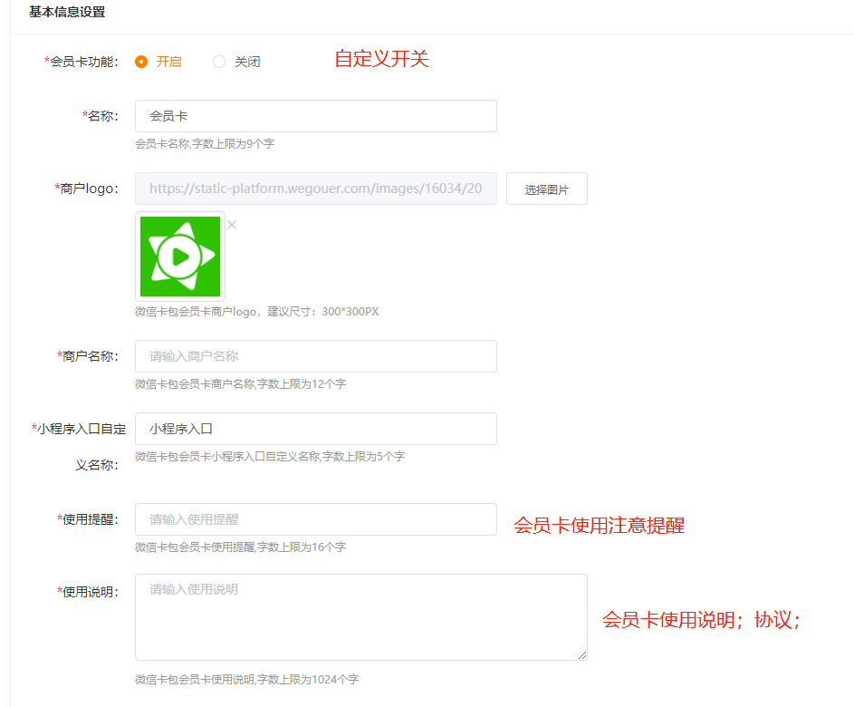
Task: Click the 使用说明 field label
Action: [x=88, y=592]
